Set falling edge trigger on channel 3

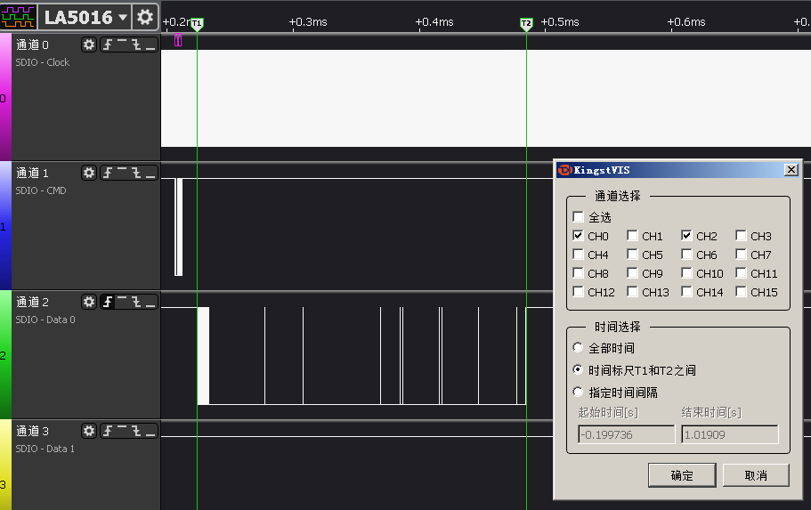(136, 431)
